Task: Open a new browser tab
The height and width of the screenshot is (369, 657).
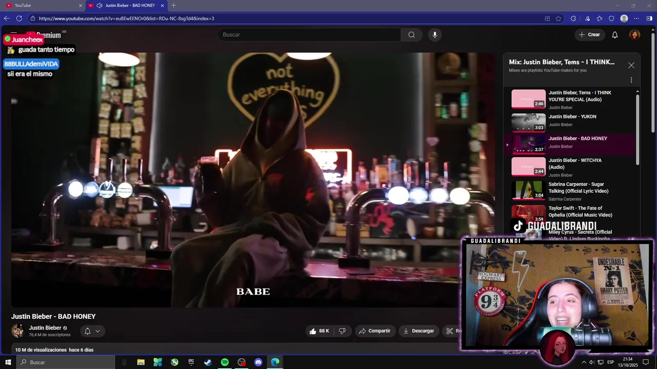Action: (x=173, y=5)
